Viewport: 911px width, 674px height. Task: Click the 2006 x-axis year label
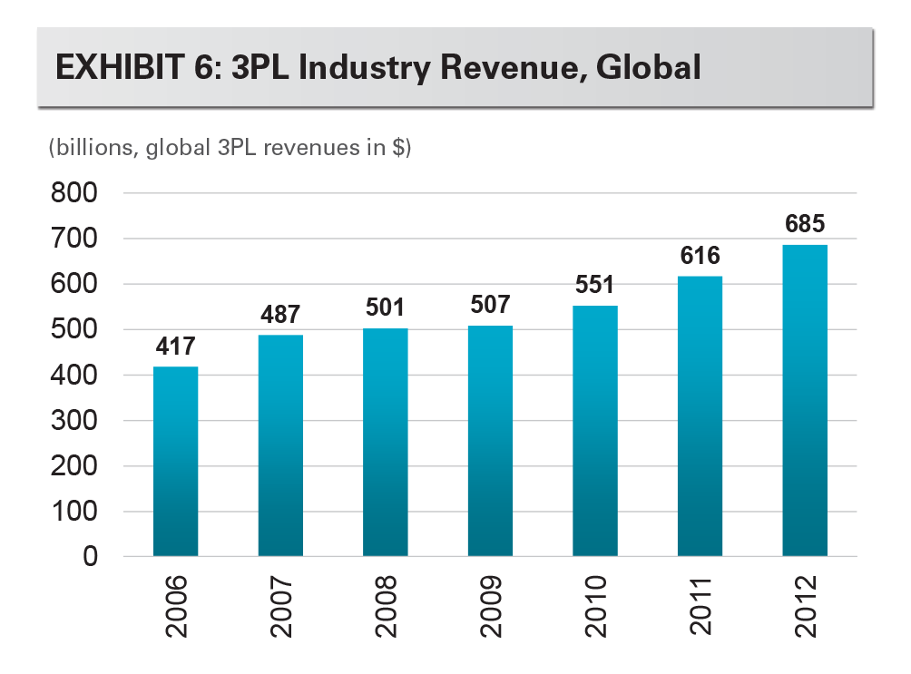click(176, 604)
